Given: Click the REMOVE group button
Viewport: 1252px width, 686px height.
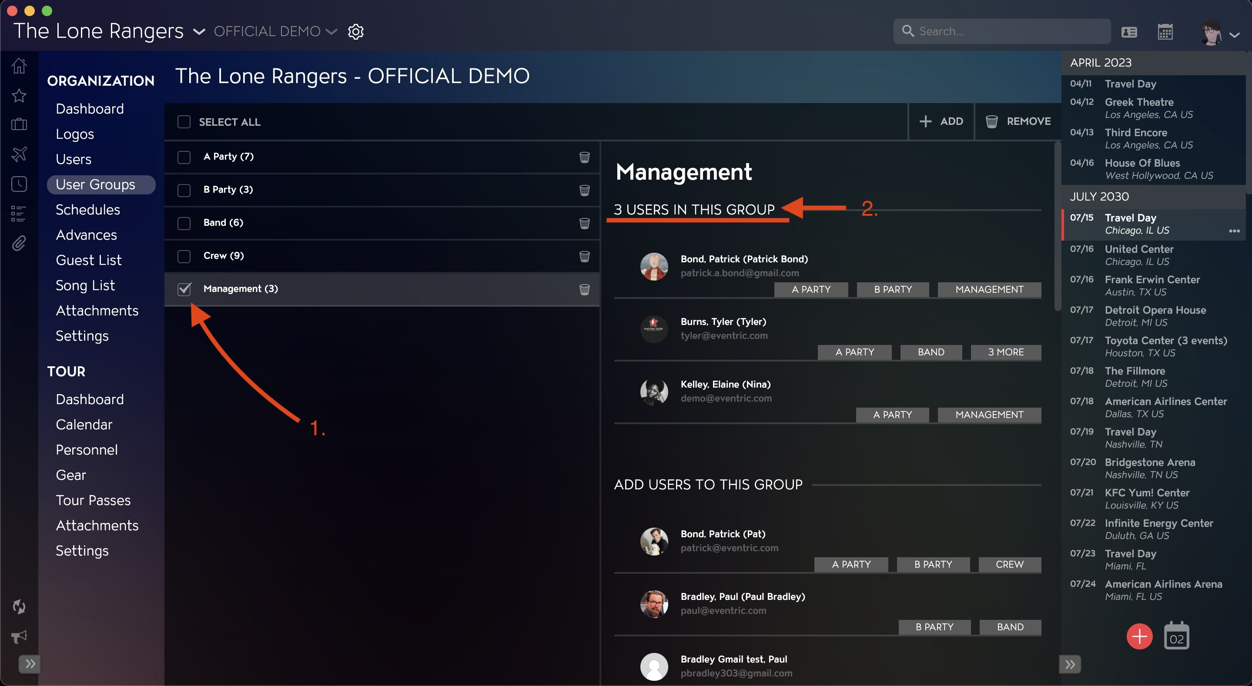Looking at the screenshot, I should point(1018,121).
